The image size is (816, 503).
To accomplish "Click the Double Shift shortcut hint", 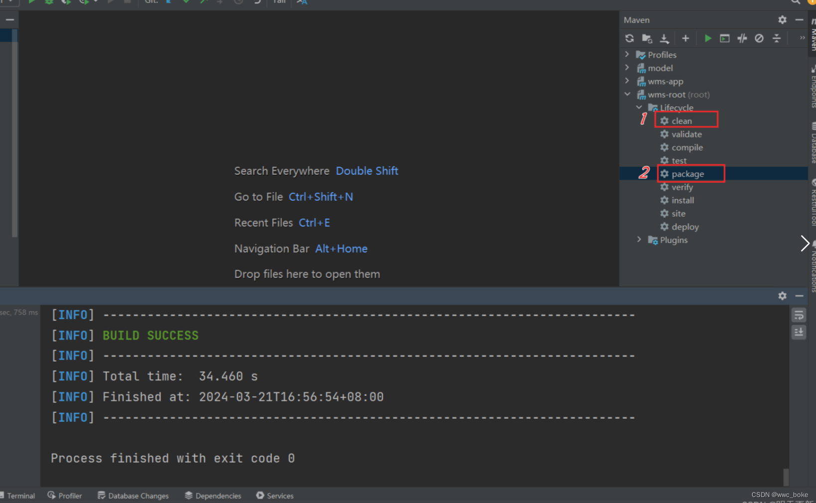I will pyautogui.click(x=367, y=171).
